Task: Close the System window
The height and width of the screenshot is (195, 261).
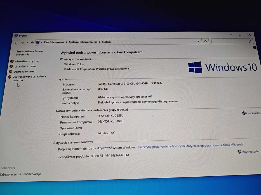Action: tap(249, 35)
